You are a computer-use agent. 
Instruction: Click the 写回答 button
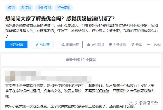[x=42, y=45]
